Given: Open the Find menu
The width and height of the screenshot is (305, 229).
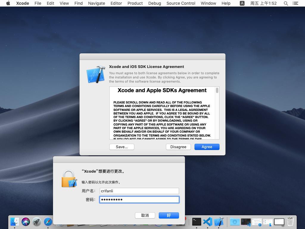Looking at the screenshot, I should (78, 3).
